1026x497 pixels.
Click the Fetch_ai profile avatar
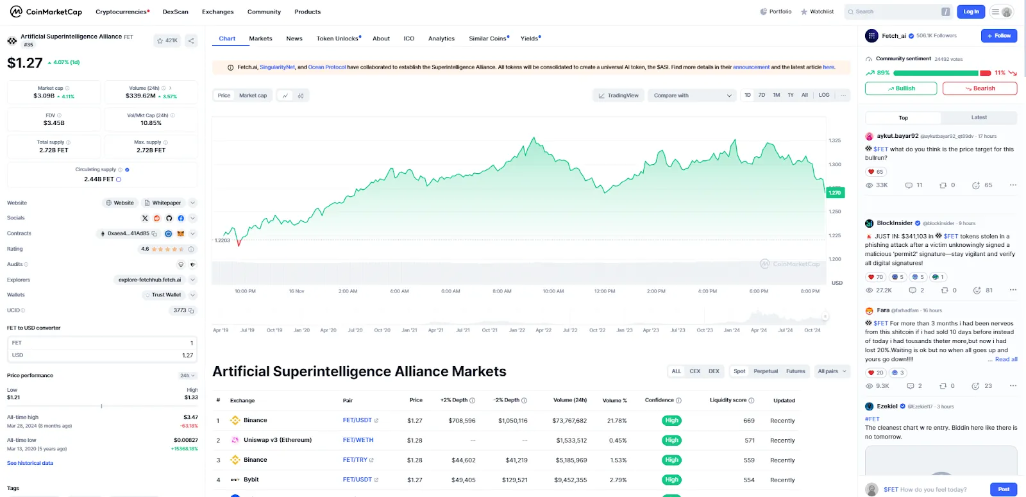871,36
